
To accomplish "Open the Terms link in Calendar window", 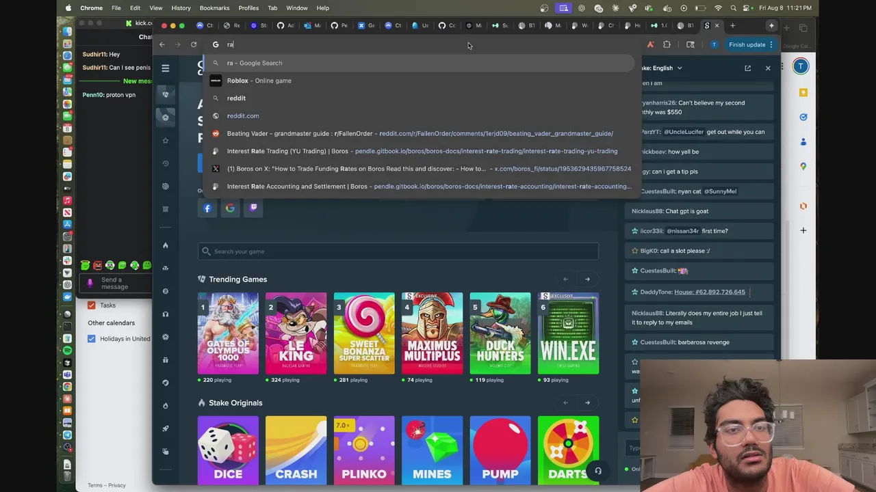I will click(94, 485).
